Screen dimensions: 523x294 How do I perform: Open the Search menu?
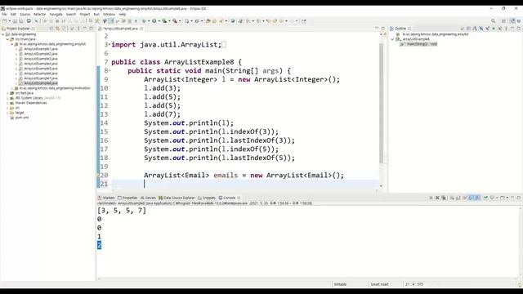click(71, 15)
